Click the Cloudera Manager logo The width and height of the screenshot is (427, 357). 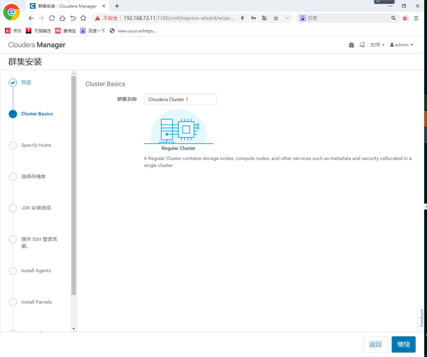point(37,45)
